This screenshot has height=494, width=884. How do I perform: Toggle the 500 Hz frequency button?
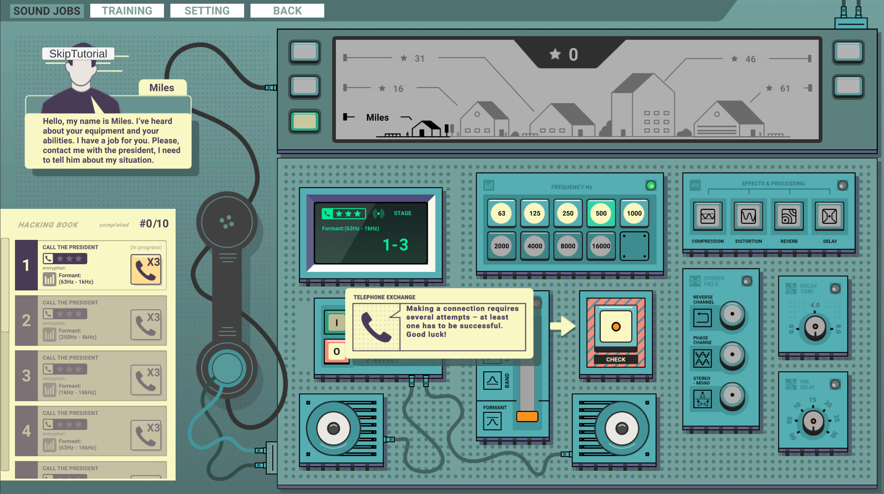click(601, 213)
